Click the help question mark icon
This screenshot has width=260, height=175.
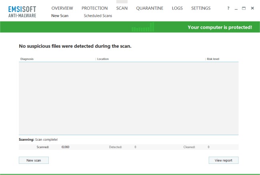(x=228, y=8)
